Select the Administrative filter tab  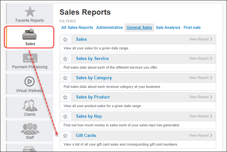click(109, 28)
